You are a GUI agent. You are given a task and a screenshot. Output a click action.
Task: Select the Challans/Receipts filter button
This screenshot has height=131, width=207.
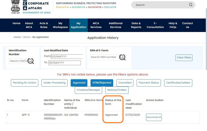pyautogui.click(x=88, y=90)
